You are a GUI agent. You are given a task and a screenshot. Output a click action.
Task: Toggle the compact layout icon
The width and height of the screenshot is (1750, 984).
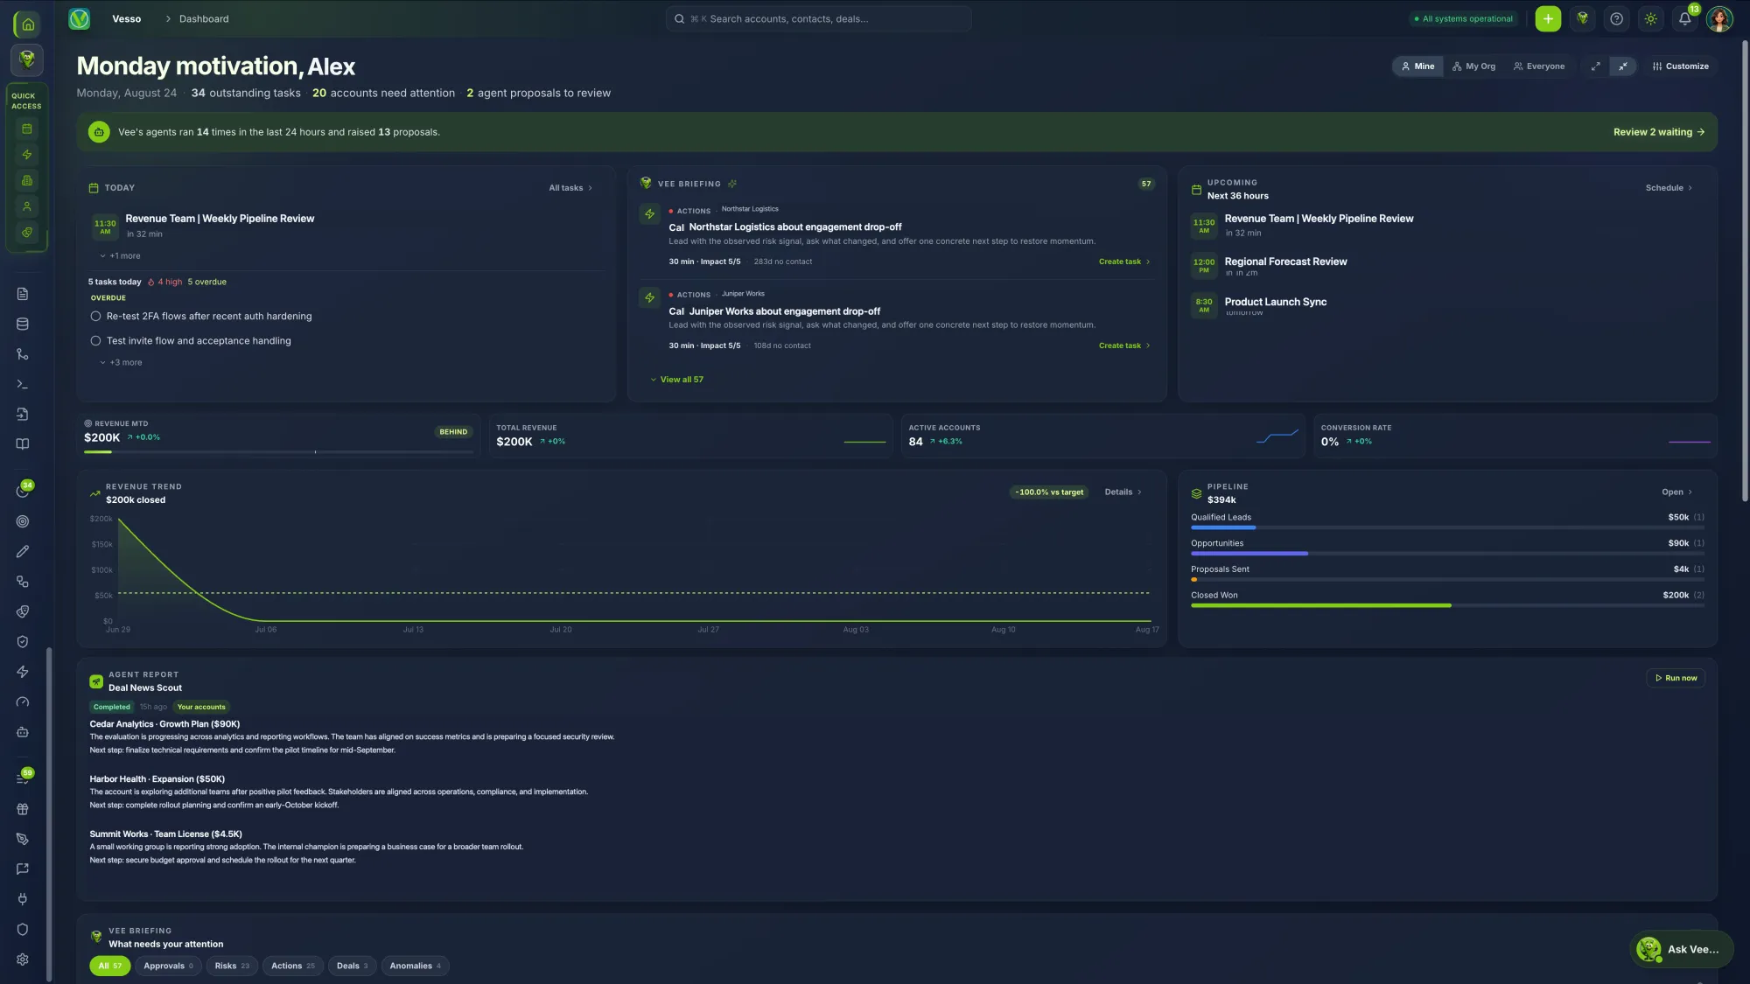click(1622, 66)
